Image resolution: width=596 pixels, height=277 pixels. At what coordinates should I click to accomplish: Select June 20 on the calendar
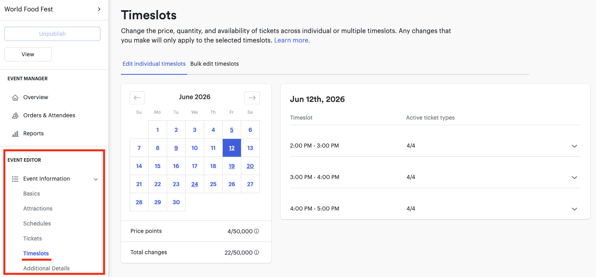250,166
